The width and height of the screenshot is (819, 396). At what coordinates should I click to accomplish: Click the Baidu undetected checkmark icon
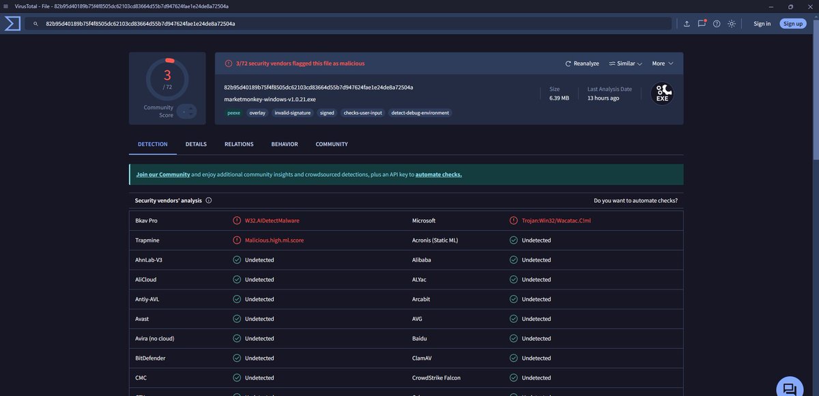[x=514, y=339]
